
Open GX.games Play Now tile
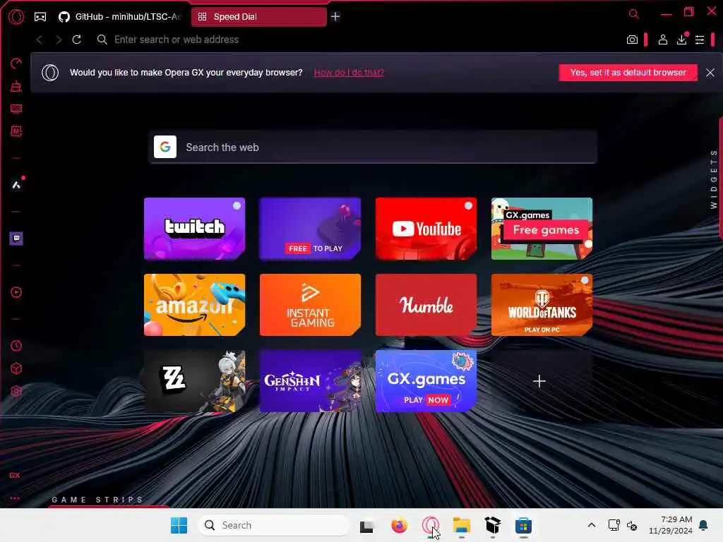click(x=426, y=381)
